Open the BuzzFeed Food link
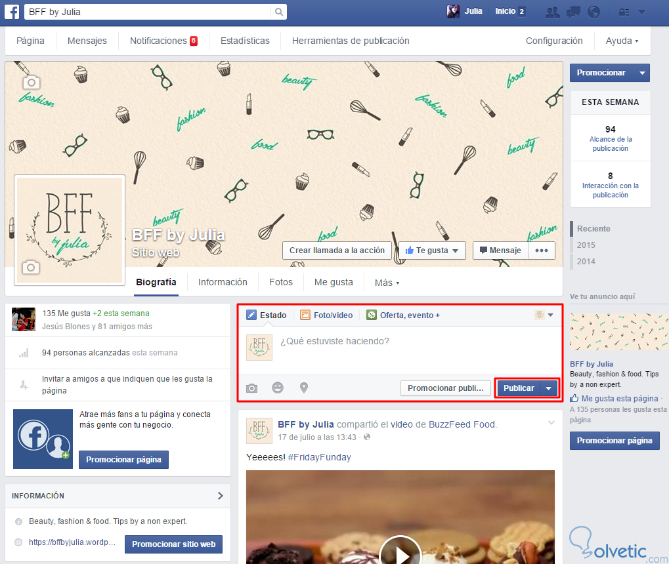 tap(462, 424)
